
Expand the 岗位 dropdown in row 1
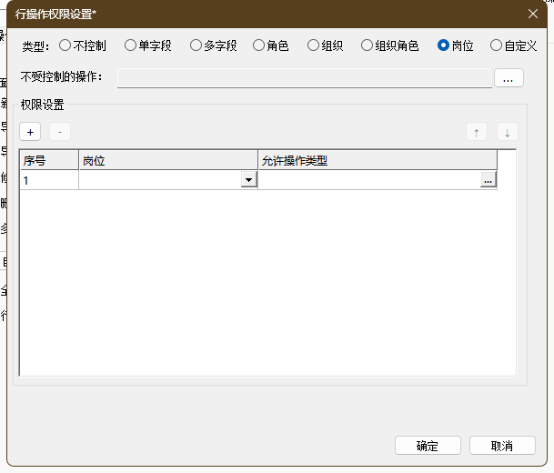(247, 180)
